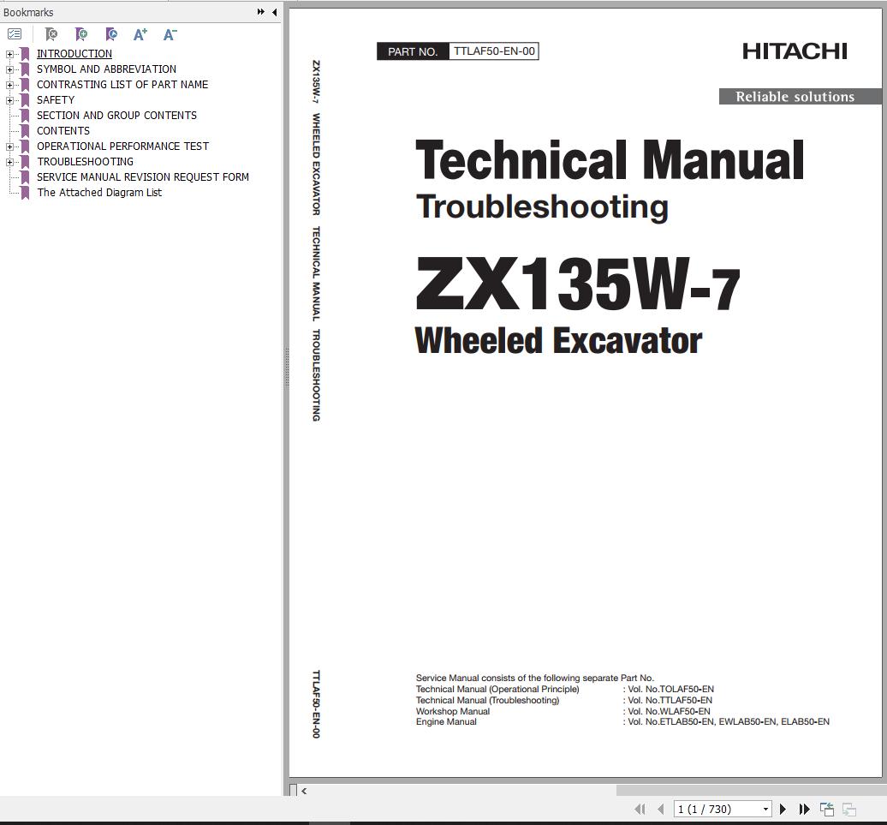Open SERVICE MANUAL REVISION REQUEST FORM bookmark
887x825 pixels.
coord(142,177)
